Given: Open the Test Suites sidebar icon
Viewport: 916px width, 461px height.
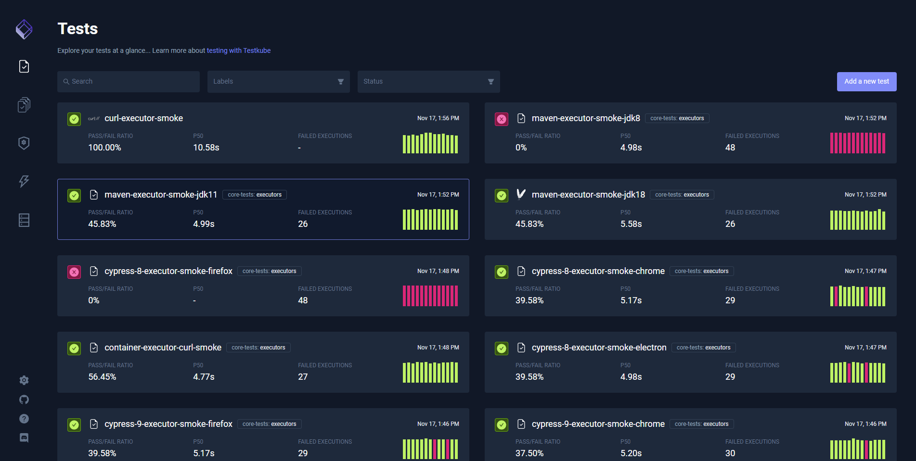Looking at the screenshot, I should [24, 105].
